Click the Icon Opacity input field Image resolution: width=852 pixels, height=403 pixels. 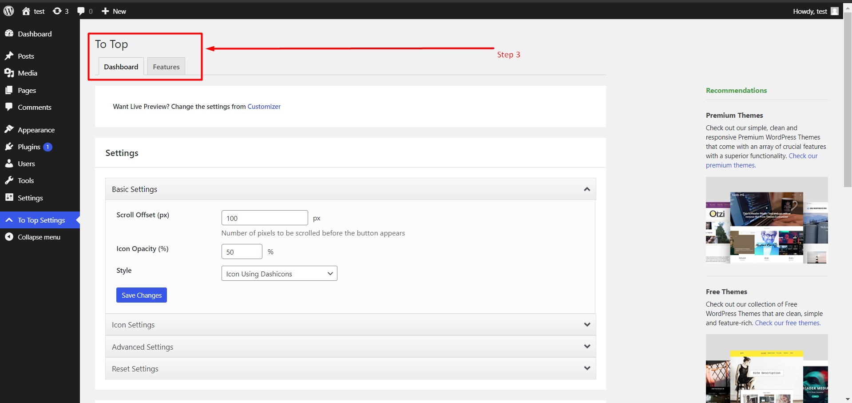click(x=242, y=251)
